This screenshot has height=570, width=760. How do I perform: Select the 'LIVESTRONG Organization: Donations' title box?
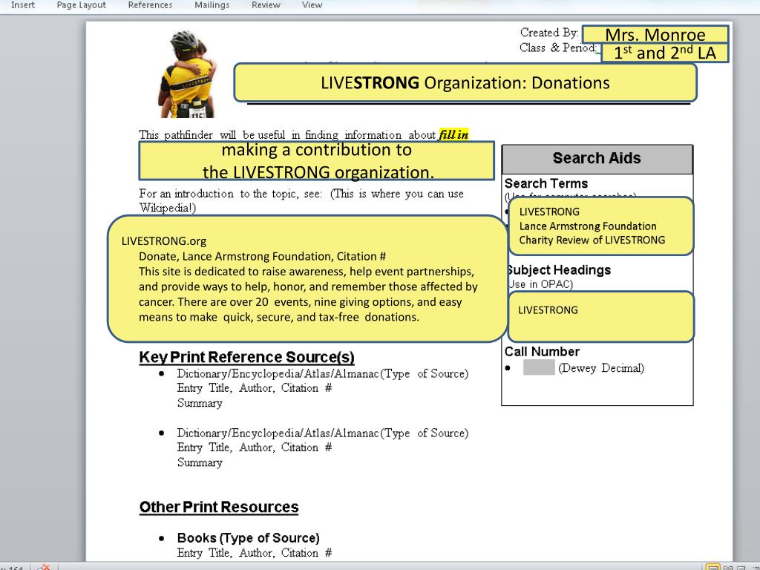click(x=465, y=82)
